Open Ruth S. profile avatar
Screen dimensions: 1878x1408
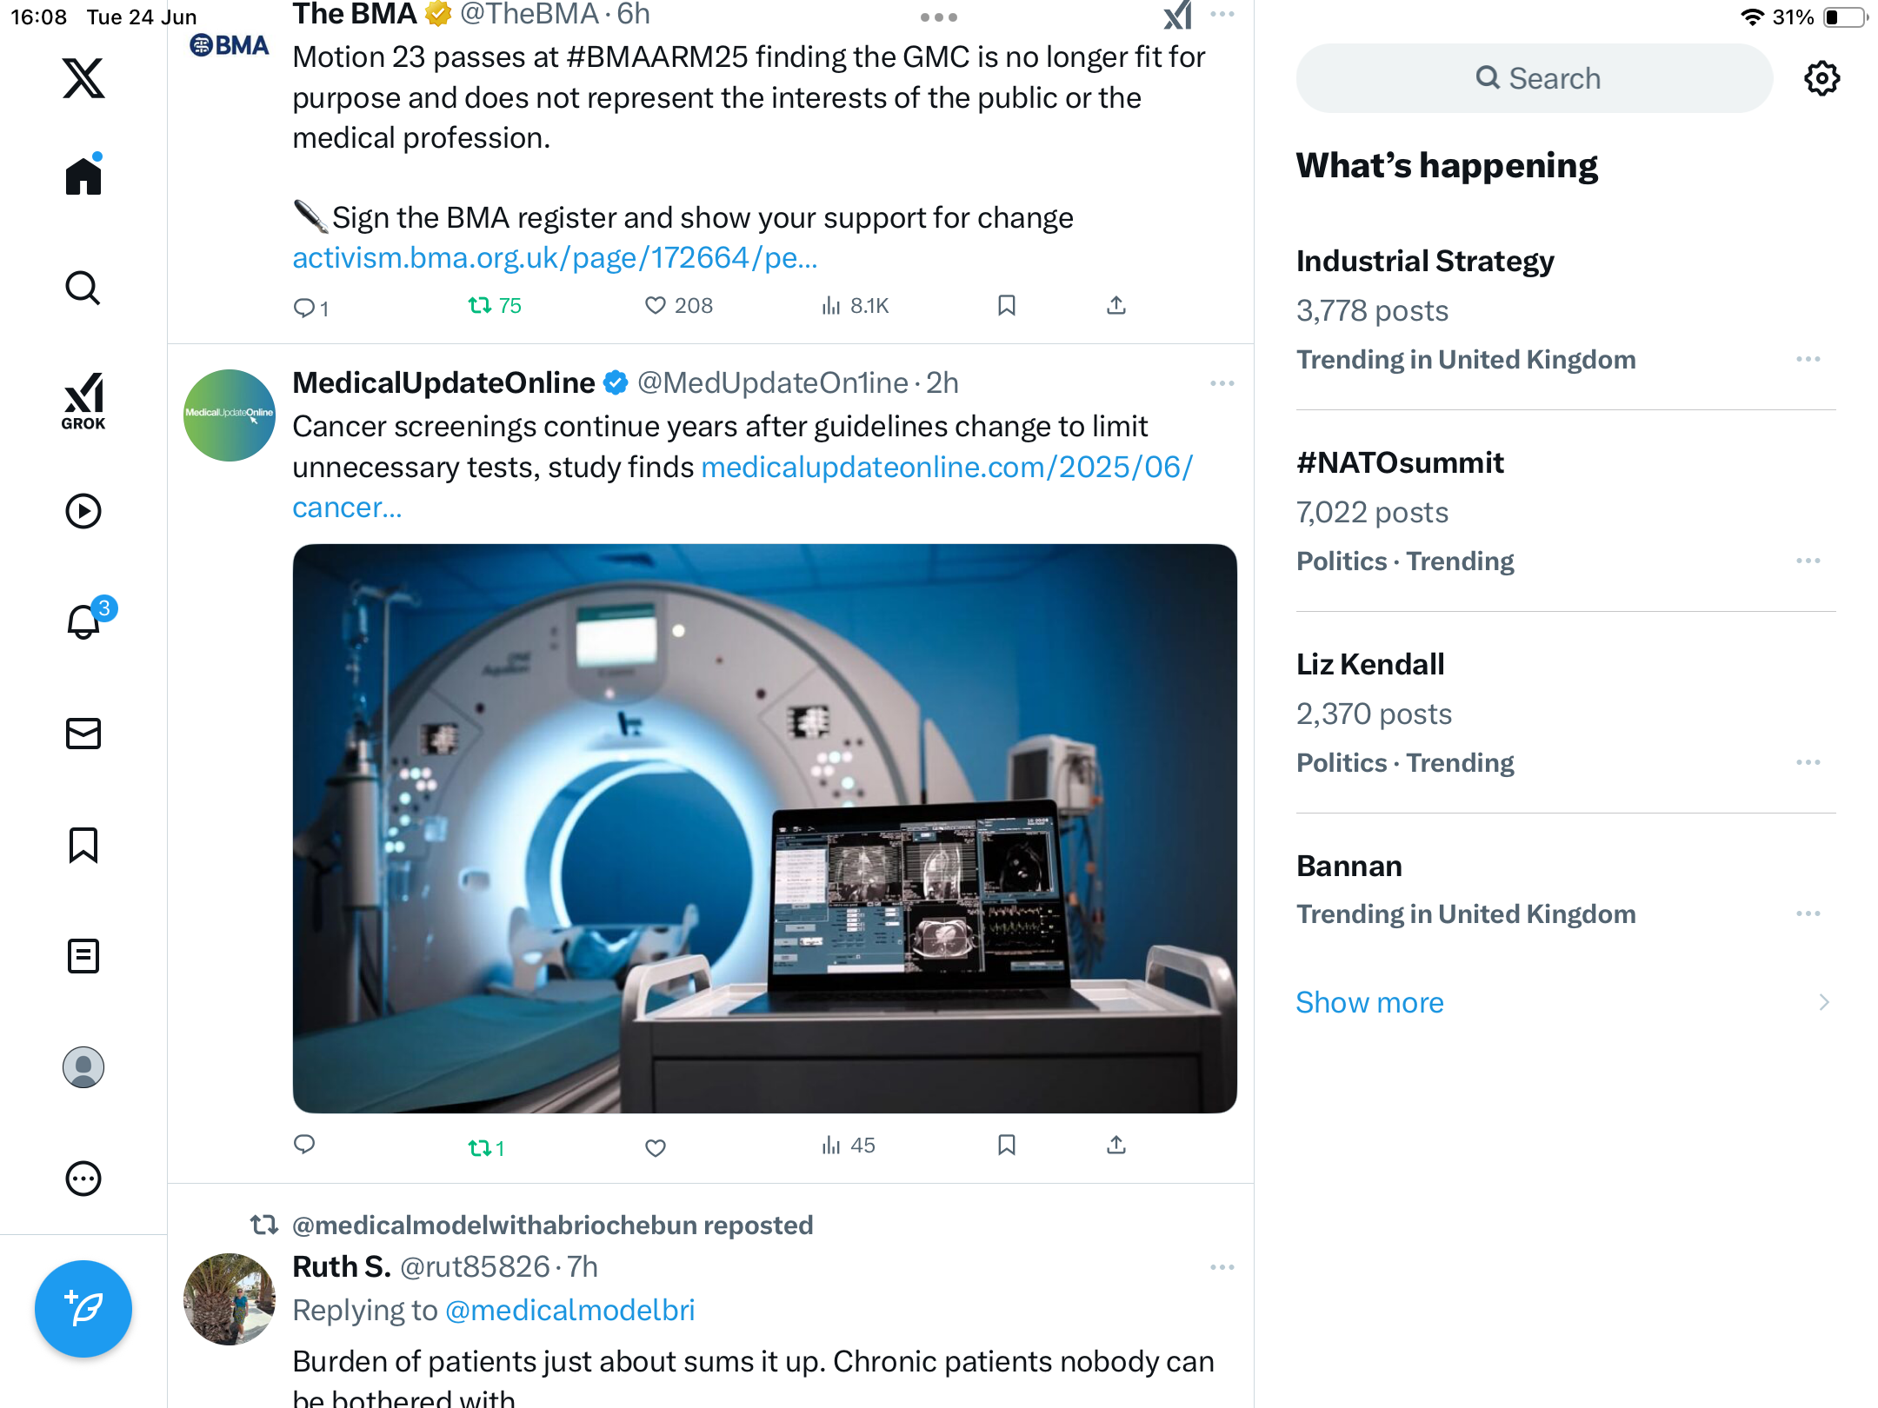point(230,1299)
